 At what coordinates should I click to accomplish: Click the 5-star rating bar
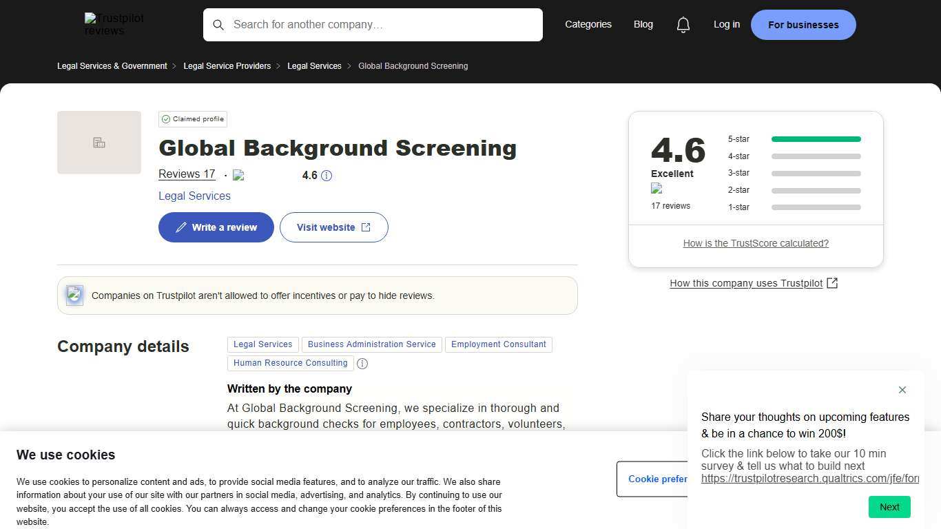pyautogui.click(x=816, y=138)
